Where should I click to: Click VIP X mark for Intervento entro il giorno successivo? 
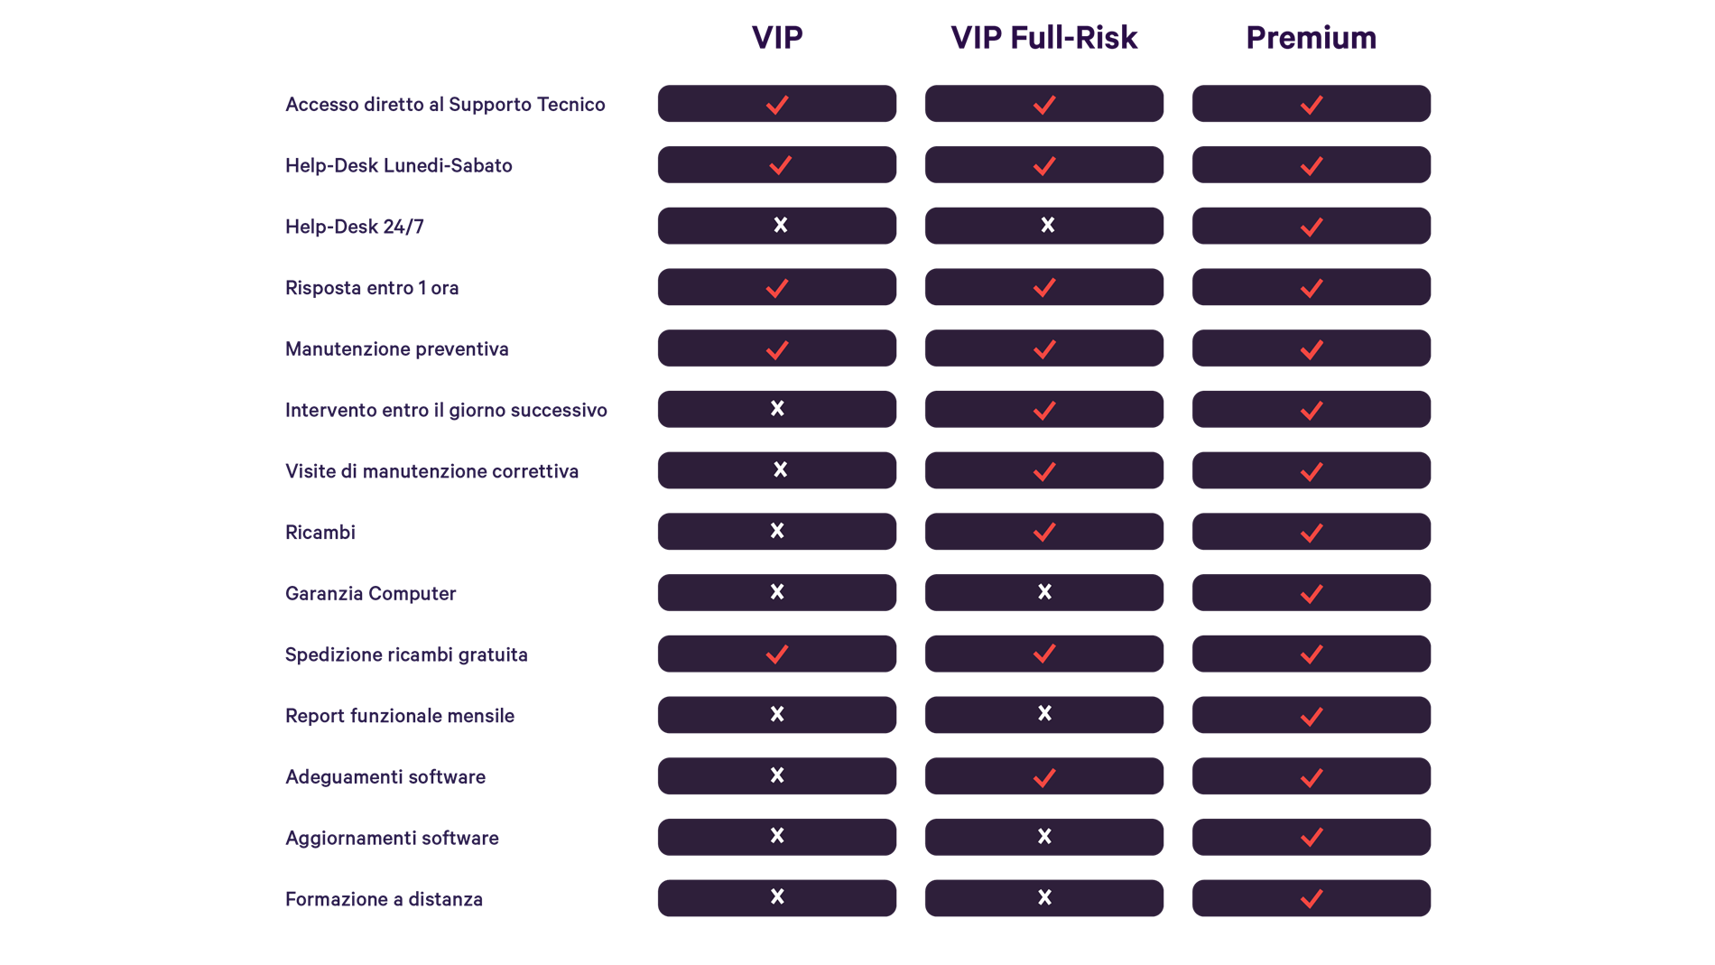click(x=777, y=409)
